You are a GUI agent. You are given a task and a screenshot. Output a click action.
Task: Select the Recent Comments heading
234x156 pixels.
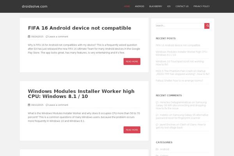[169, 96]
